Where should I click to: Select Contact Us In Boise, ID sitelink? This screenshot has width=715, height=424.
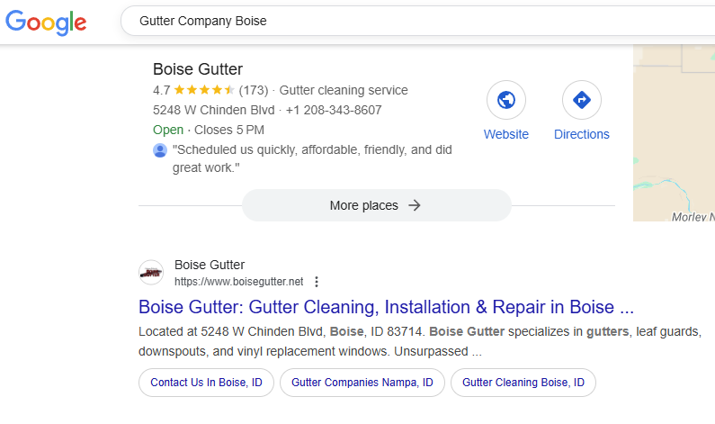206,383
